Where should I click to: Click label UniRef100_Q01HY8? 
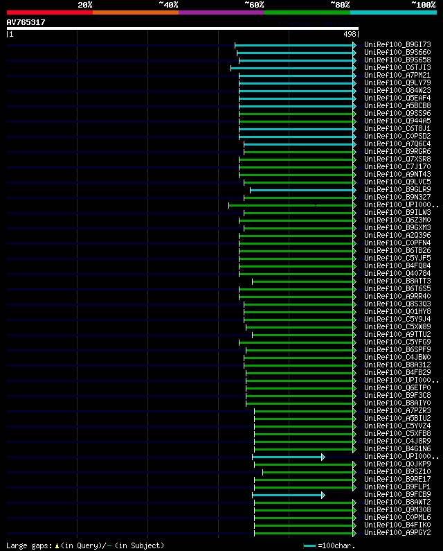click(397, 312)
